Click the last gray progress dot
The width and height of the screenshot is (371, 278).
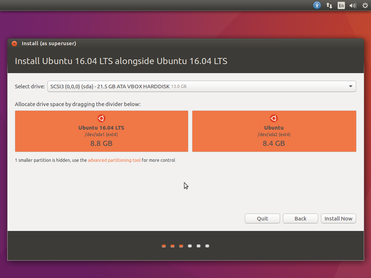pos(207,246)
